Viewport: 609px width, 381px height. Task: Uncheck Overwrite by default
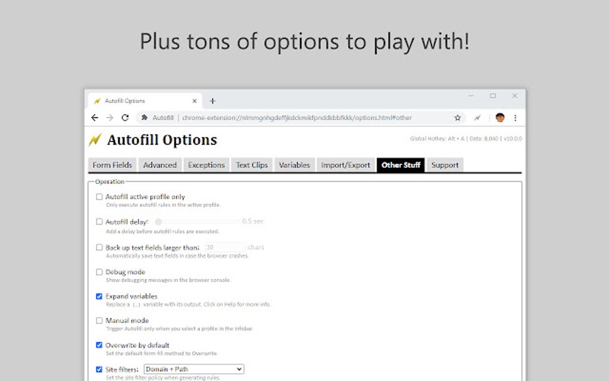point(99,345)
